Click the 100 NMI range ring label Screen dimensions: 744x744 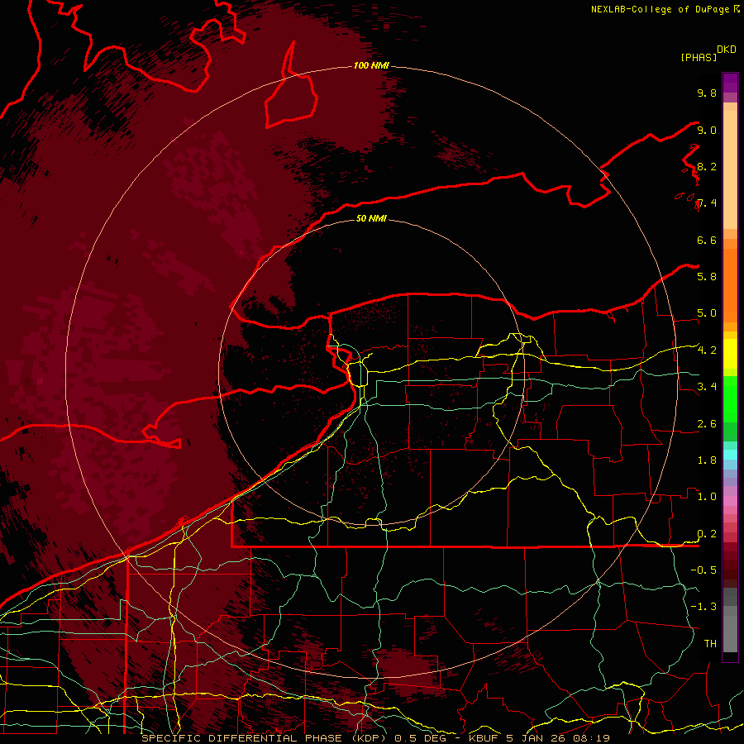(x=371, y=65)
